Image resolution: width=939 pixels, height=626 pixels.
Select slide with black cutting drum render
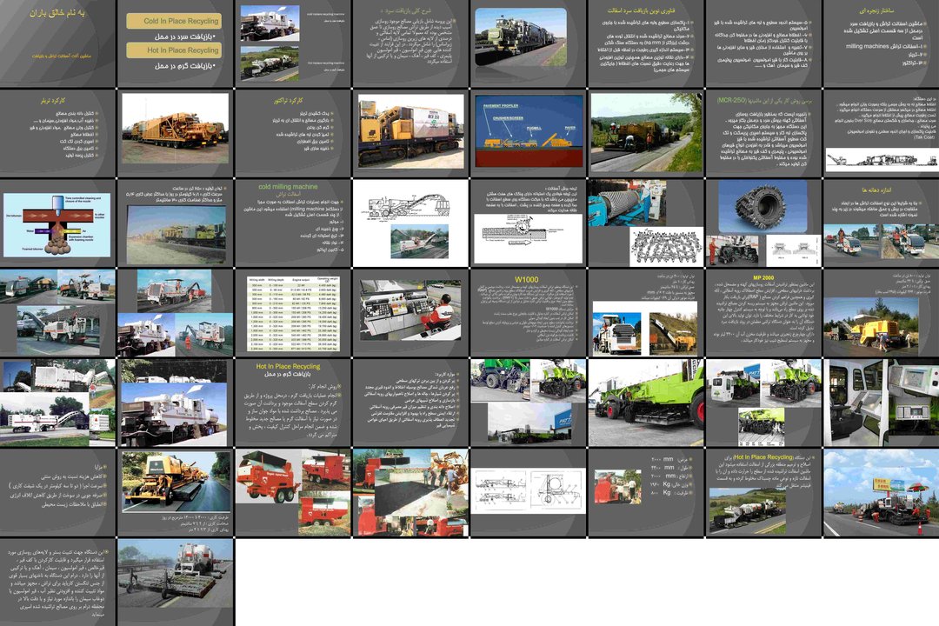[x=763, y=223]
